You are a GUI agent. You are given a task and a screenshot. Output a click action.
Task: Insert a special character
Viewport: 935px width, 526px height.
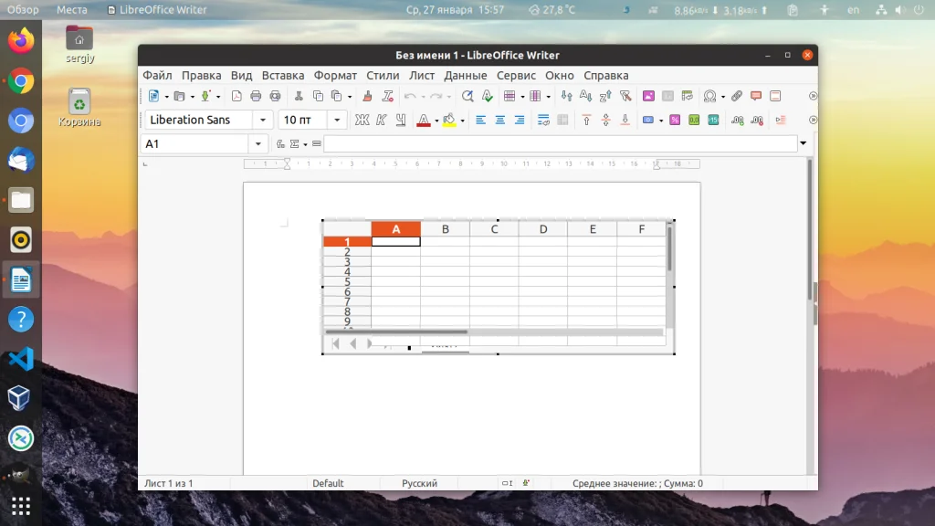[711, 95]
